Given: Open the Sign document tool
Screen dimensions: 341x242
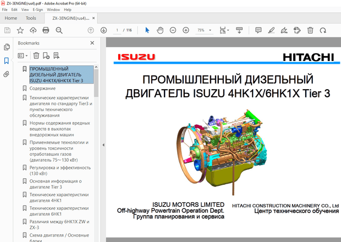Looking at the screenshot, I should pyautogui.click(x=284, y=30).
